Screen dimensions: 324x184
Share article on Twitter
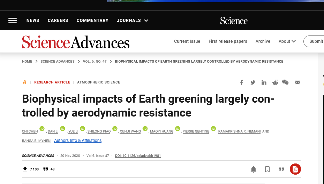[x=253, y=82]
